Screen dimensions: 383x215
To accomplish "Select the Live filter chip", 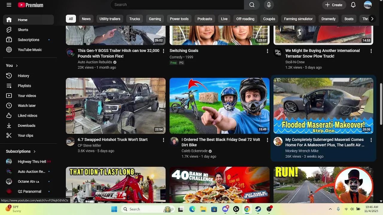I will pos(224,19).
